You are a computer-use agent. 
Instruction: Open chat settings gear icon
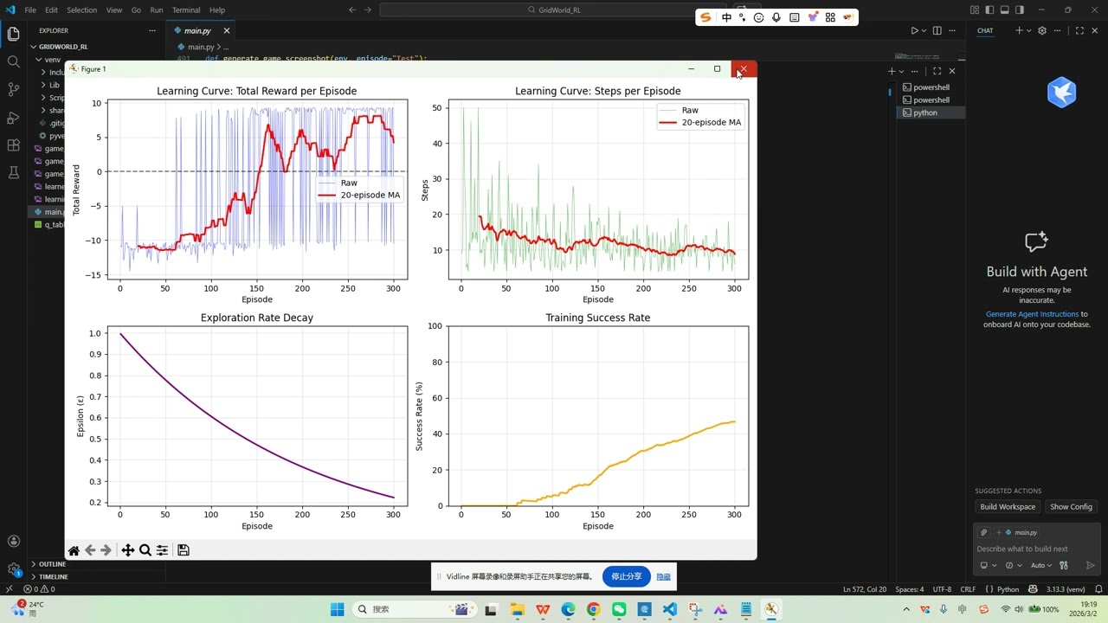point(1042,30)
